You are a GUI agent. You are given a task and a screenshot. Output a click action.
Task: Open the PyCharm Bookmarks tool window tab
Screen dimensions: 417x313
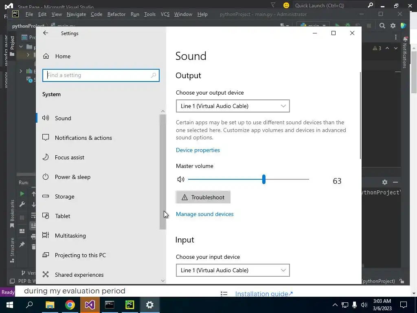click(x=12, y=214)
